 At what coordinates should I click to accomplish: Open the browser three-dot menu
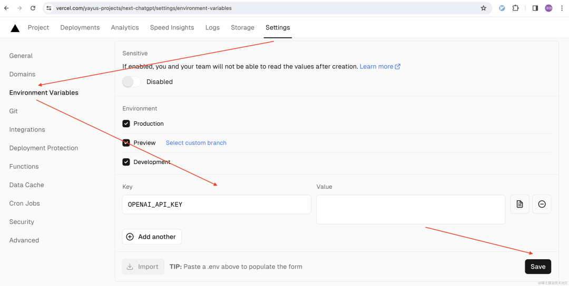tap(561, 8)
